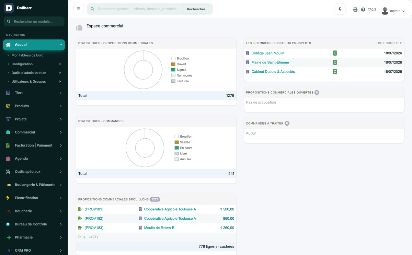Collapse the Accueil menu chevron

(61, 45)
